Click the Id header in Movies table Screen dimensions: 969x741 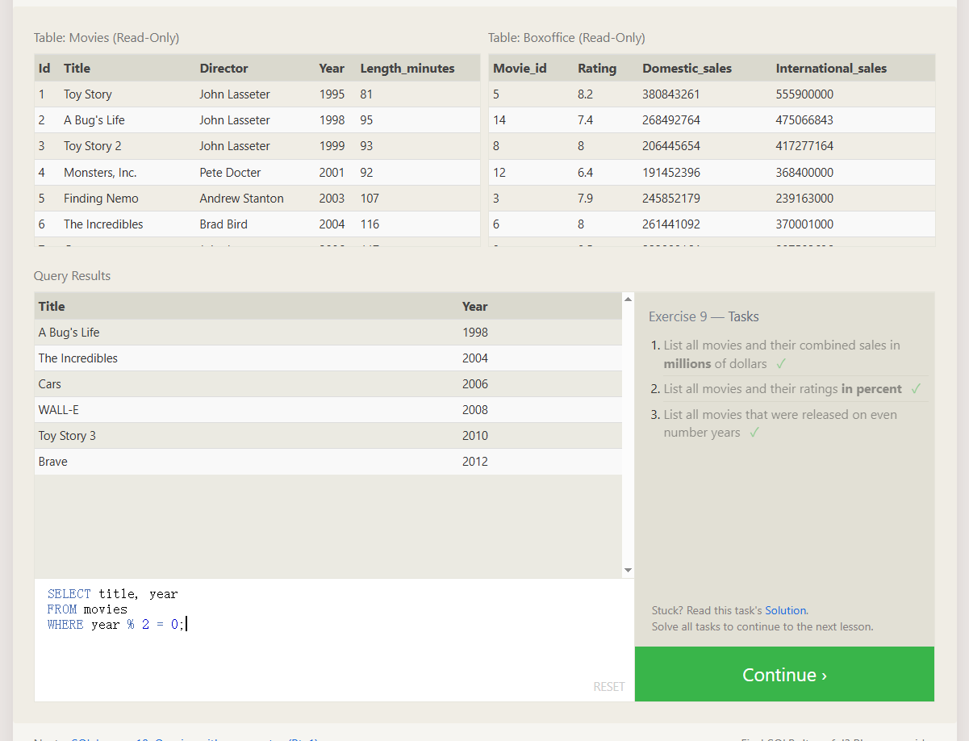(44, 69)
